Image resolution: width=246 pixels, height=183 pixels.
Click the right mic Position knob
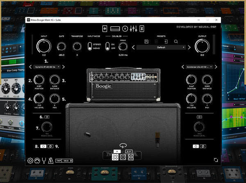pyautogui.click(x=191, y=80)
